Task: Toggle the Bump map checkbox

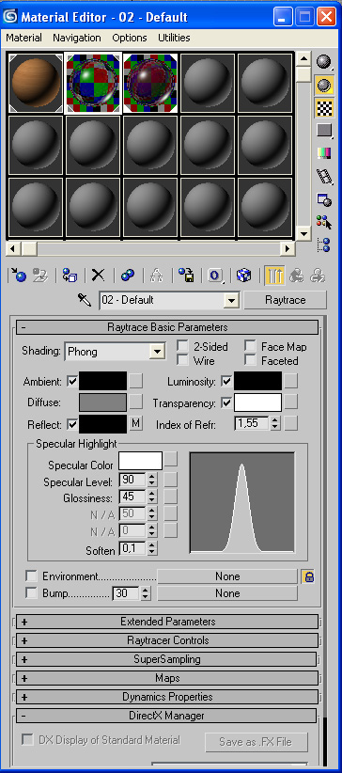Action: [32, 593]
